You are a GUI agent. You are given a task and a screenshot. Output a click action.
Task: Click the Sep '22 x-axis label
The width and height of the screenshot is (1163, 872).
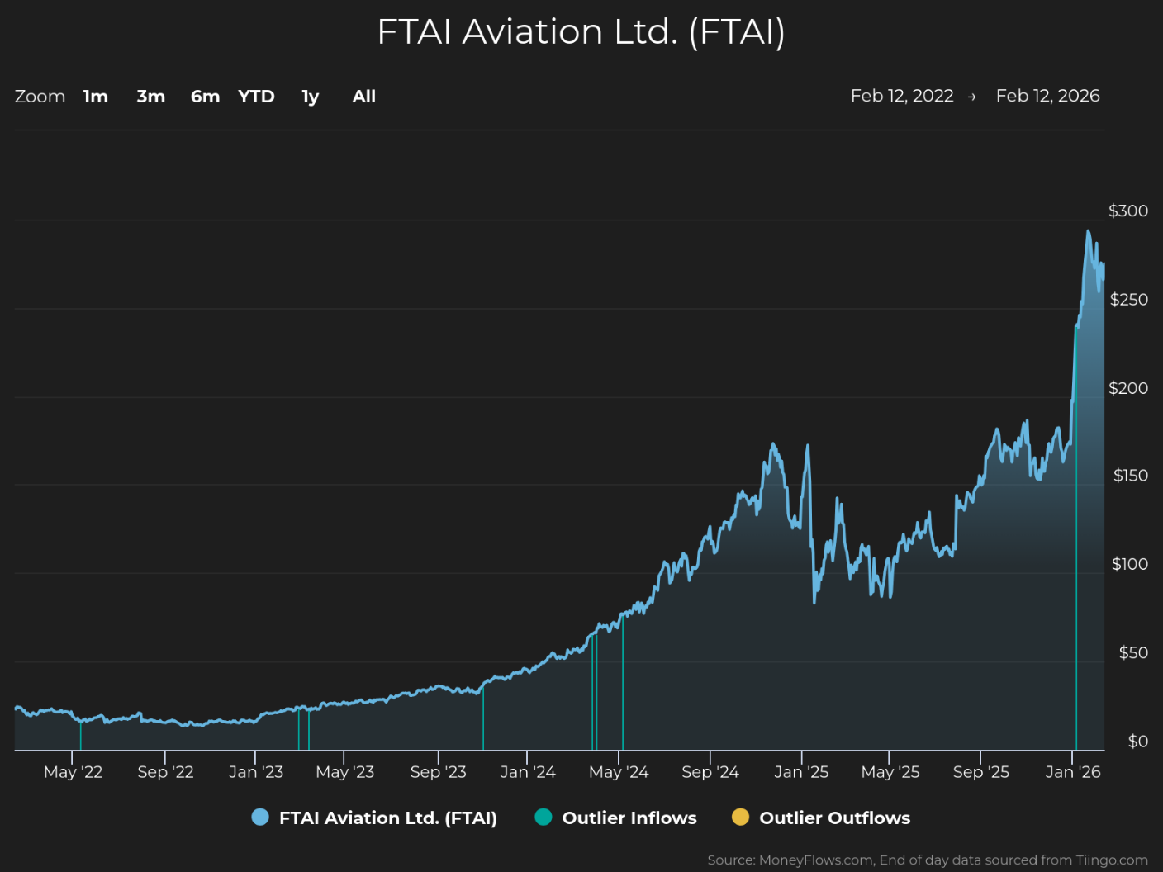coord(165,771)
